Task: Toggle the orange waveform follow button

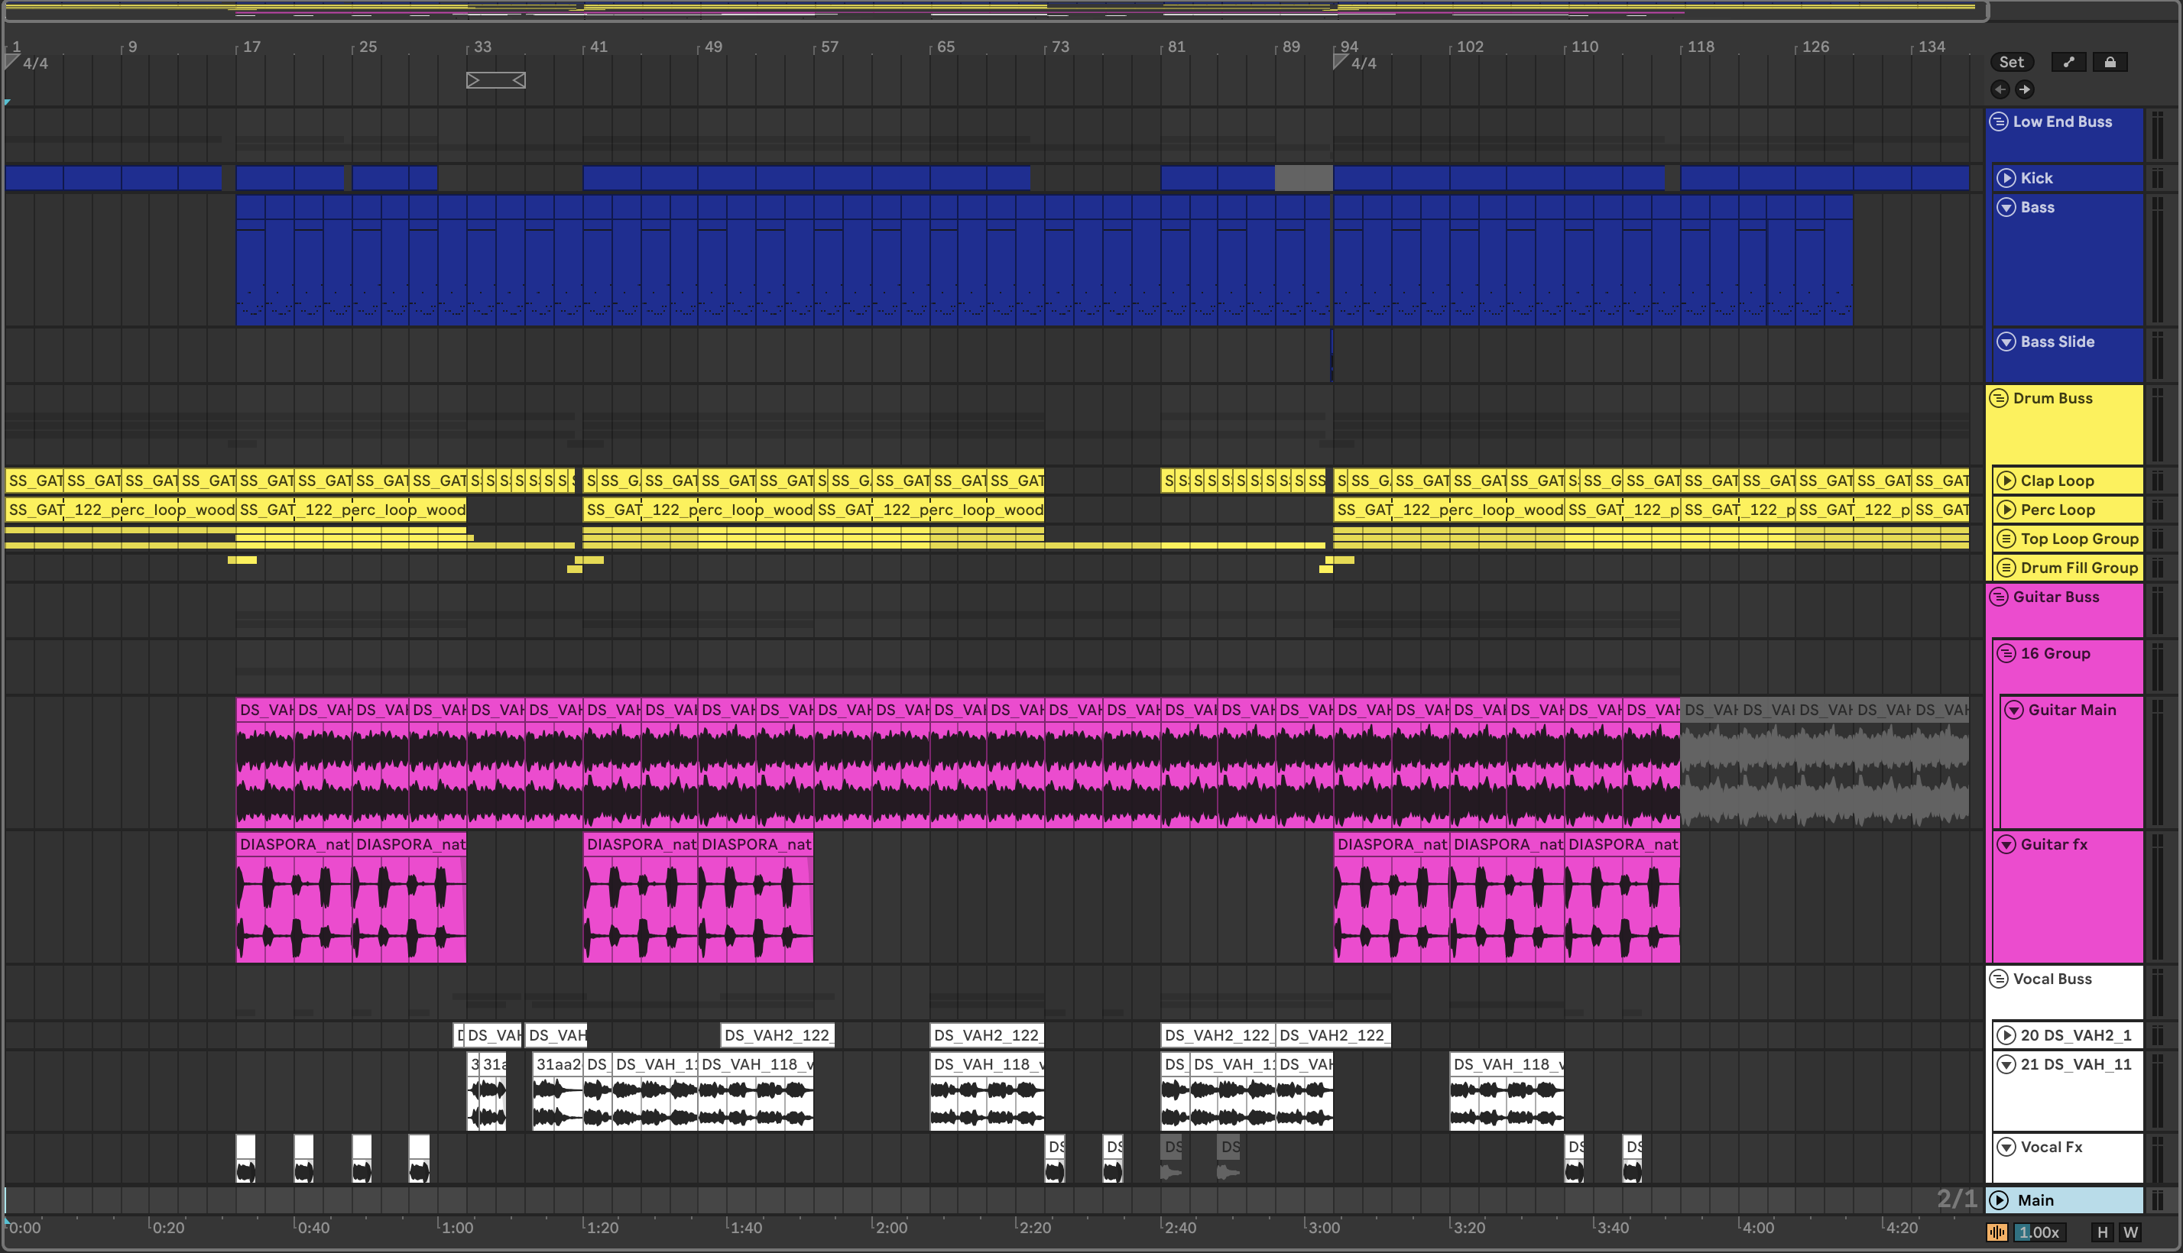Action: [x=1997, y=1232]
